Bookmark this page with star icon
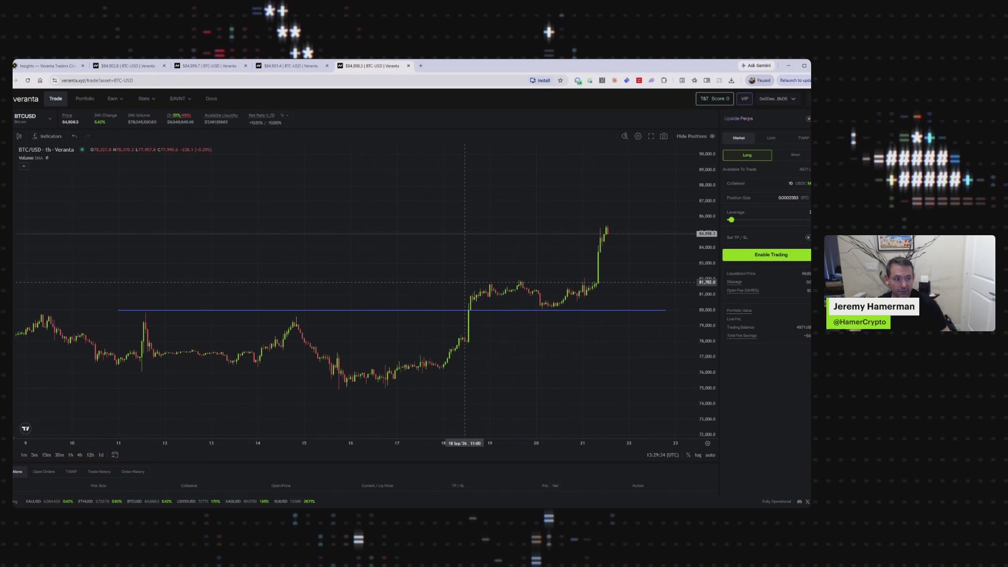This screenshot has height=567, width=1008. [560, 80]
